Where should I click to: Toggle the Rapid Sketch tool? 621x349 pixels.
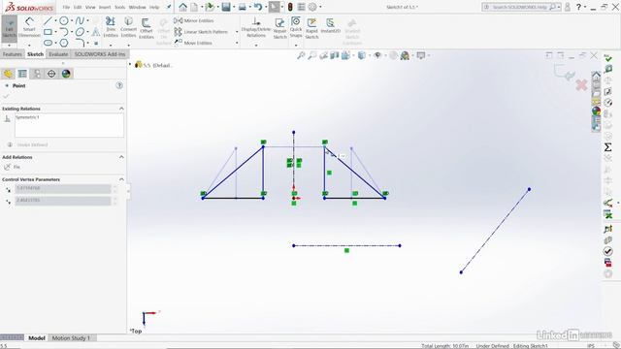click(x=311, y=28)
